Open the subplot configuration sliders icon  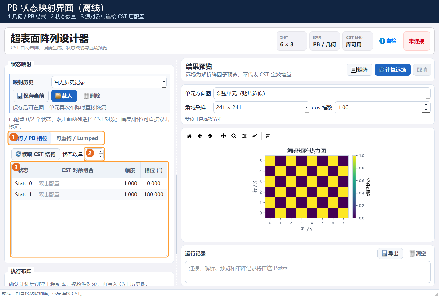click(x=244, y=136)
